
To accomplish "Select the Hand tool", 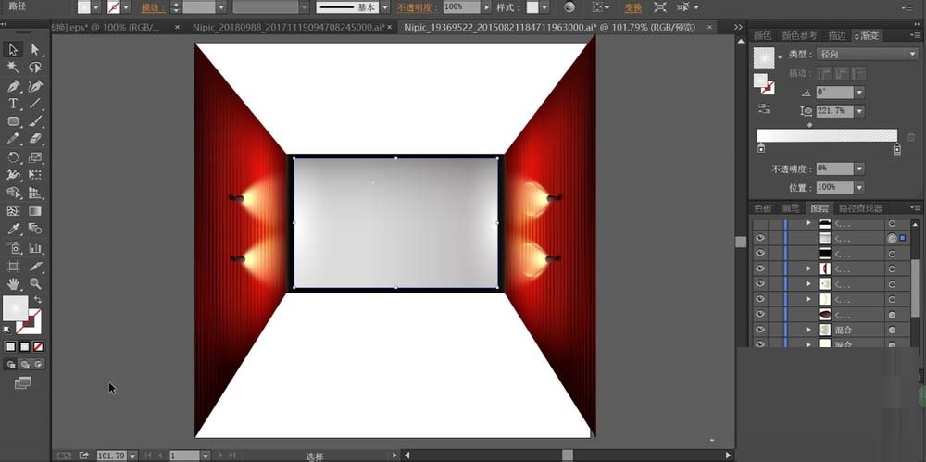I will (14, 283).
